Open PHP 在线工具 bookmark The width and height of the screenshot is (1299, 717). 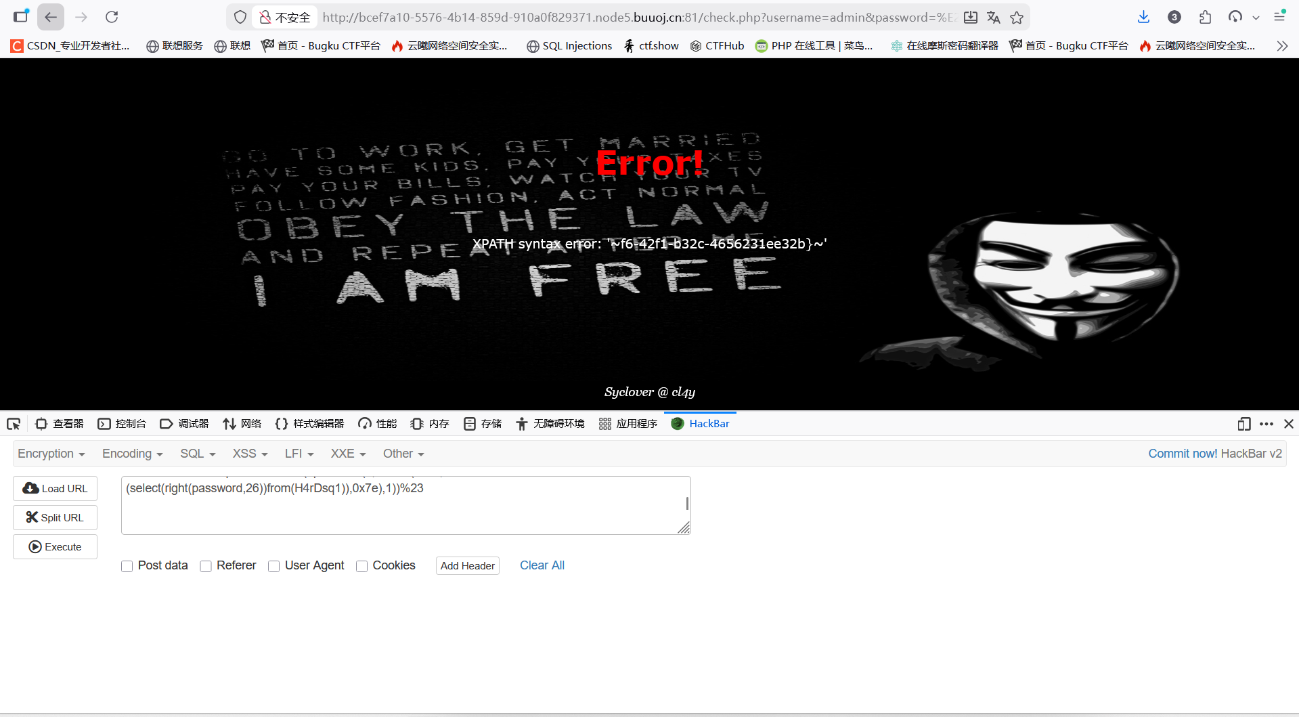(814, 45)
